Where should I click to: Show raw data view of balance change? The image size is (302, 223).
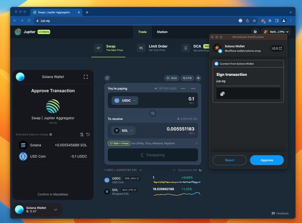pos(82,134)
